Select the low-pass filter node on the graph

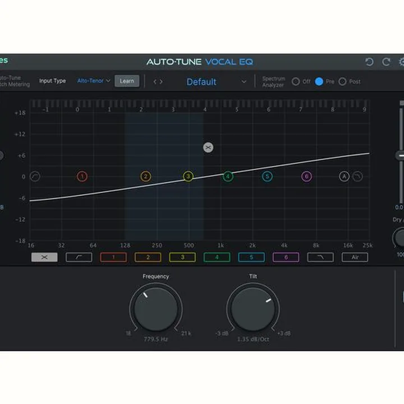[357, 177]
